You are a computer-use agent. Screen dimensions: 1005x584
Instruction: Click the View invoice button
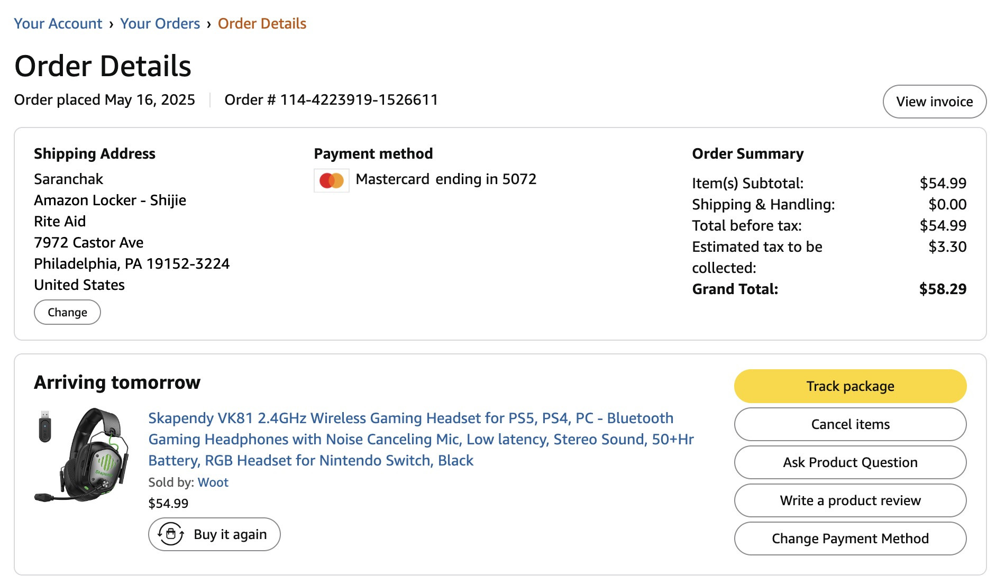pos(934,102)
